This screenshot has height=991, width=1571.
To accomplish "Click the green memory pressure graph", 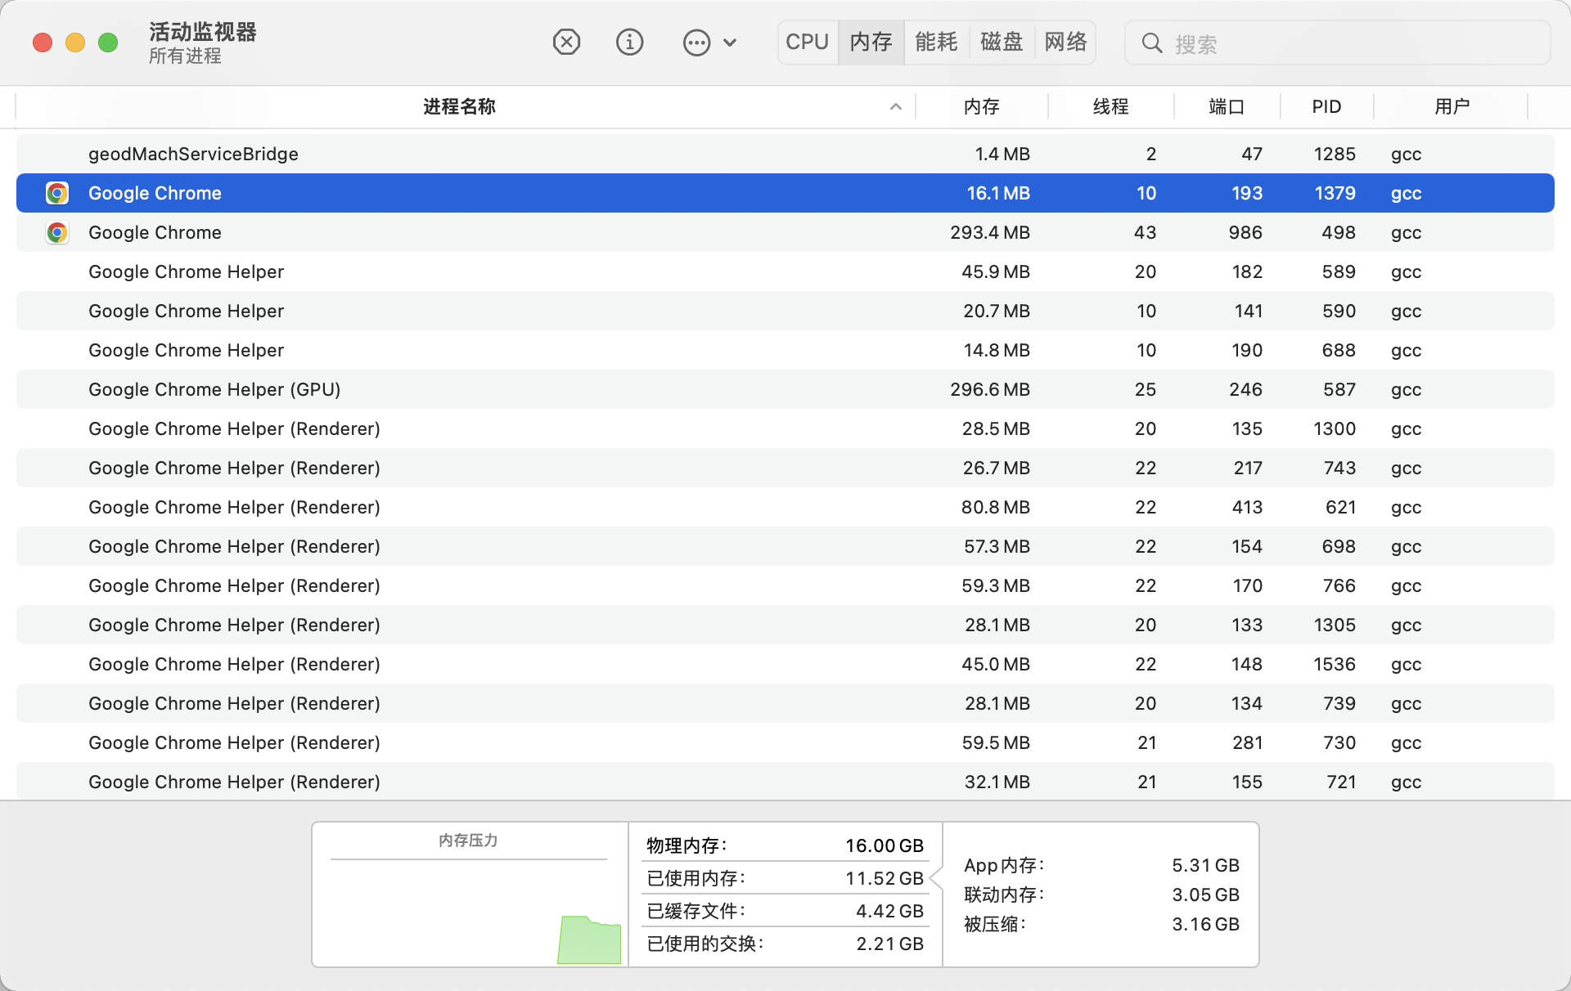I will [589, 939].
